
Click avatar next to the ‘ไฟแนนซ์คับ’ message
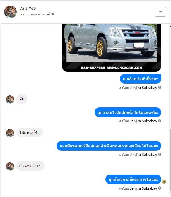tap(10, 133)
